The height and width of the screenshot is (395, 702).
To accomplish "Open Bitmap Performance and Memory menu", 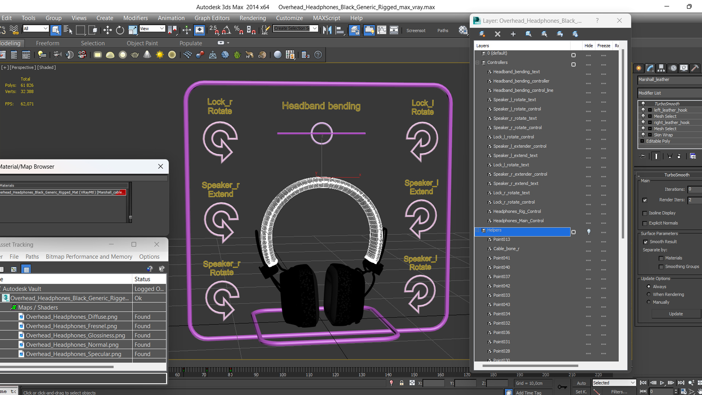I will (89, 257).
